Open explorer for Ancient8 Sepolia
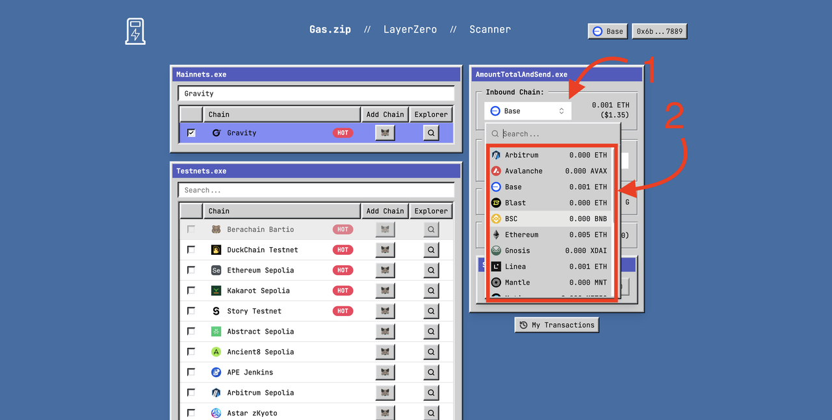 pyautogui.click(x=431, y=352)
